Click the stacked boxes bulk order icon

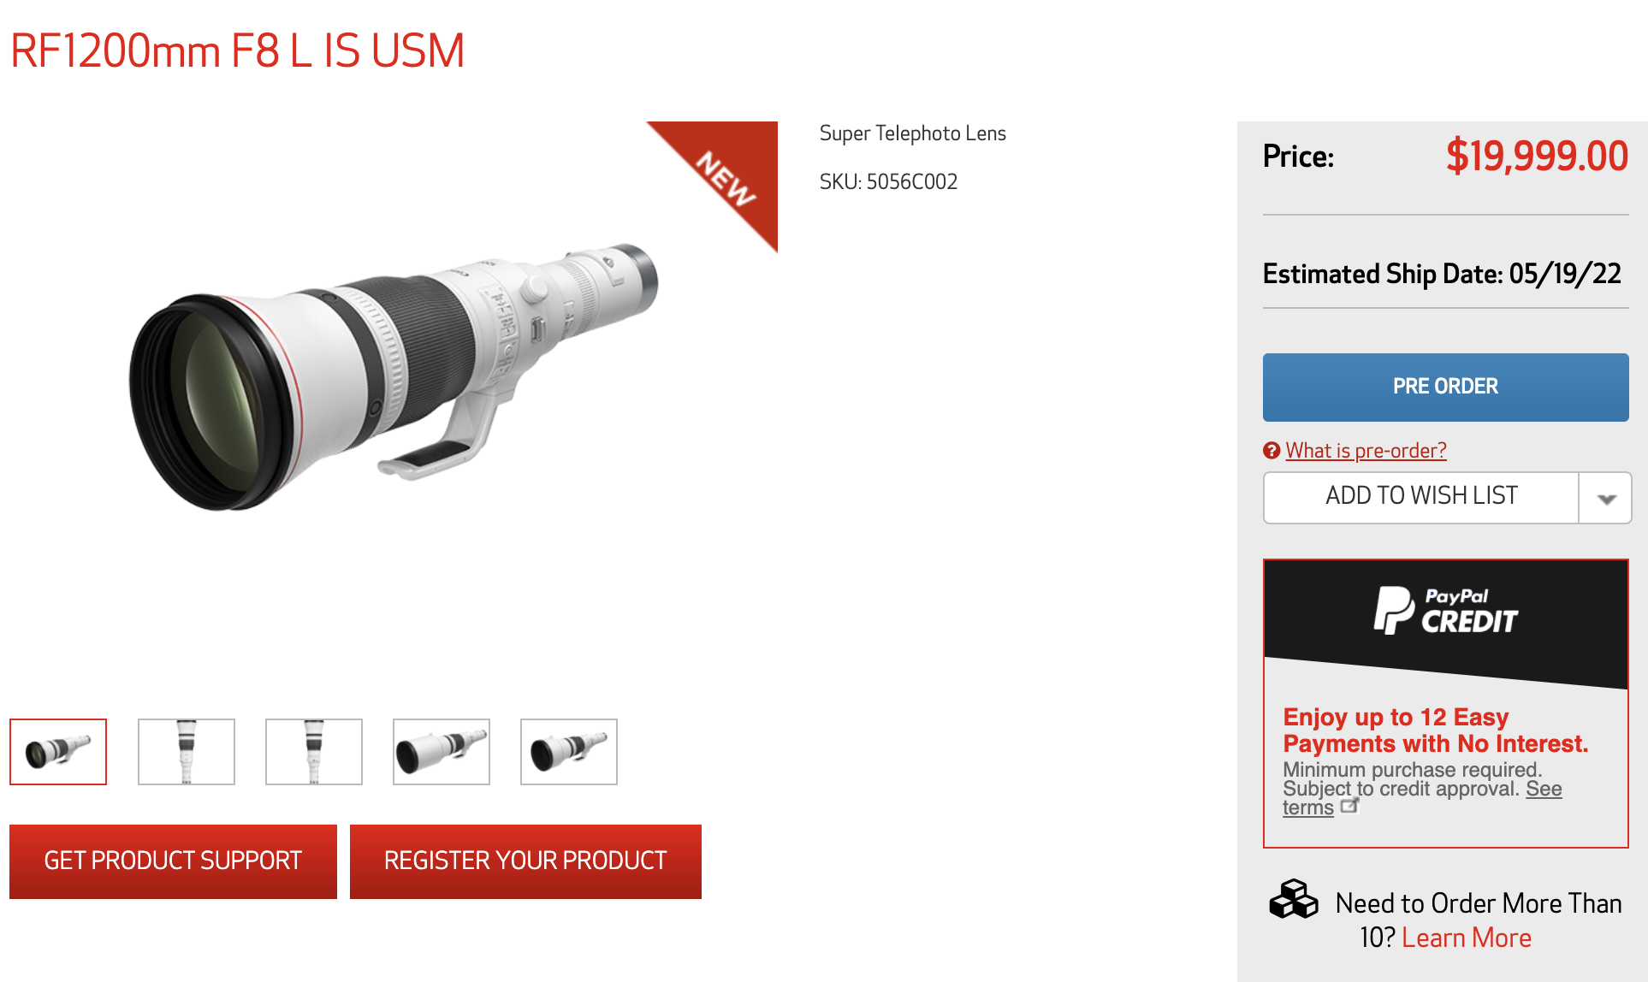1293,900
